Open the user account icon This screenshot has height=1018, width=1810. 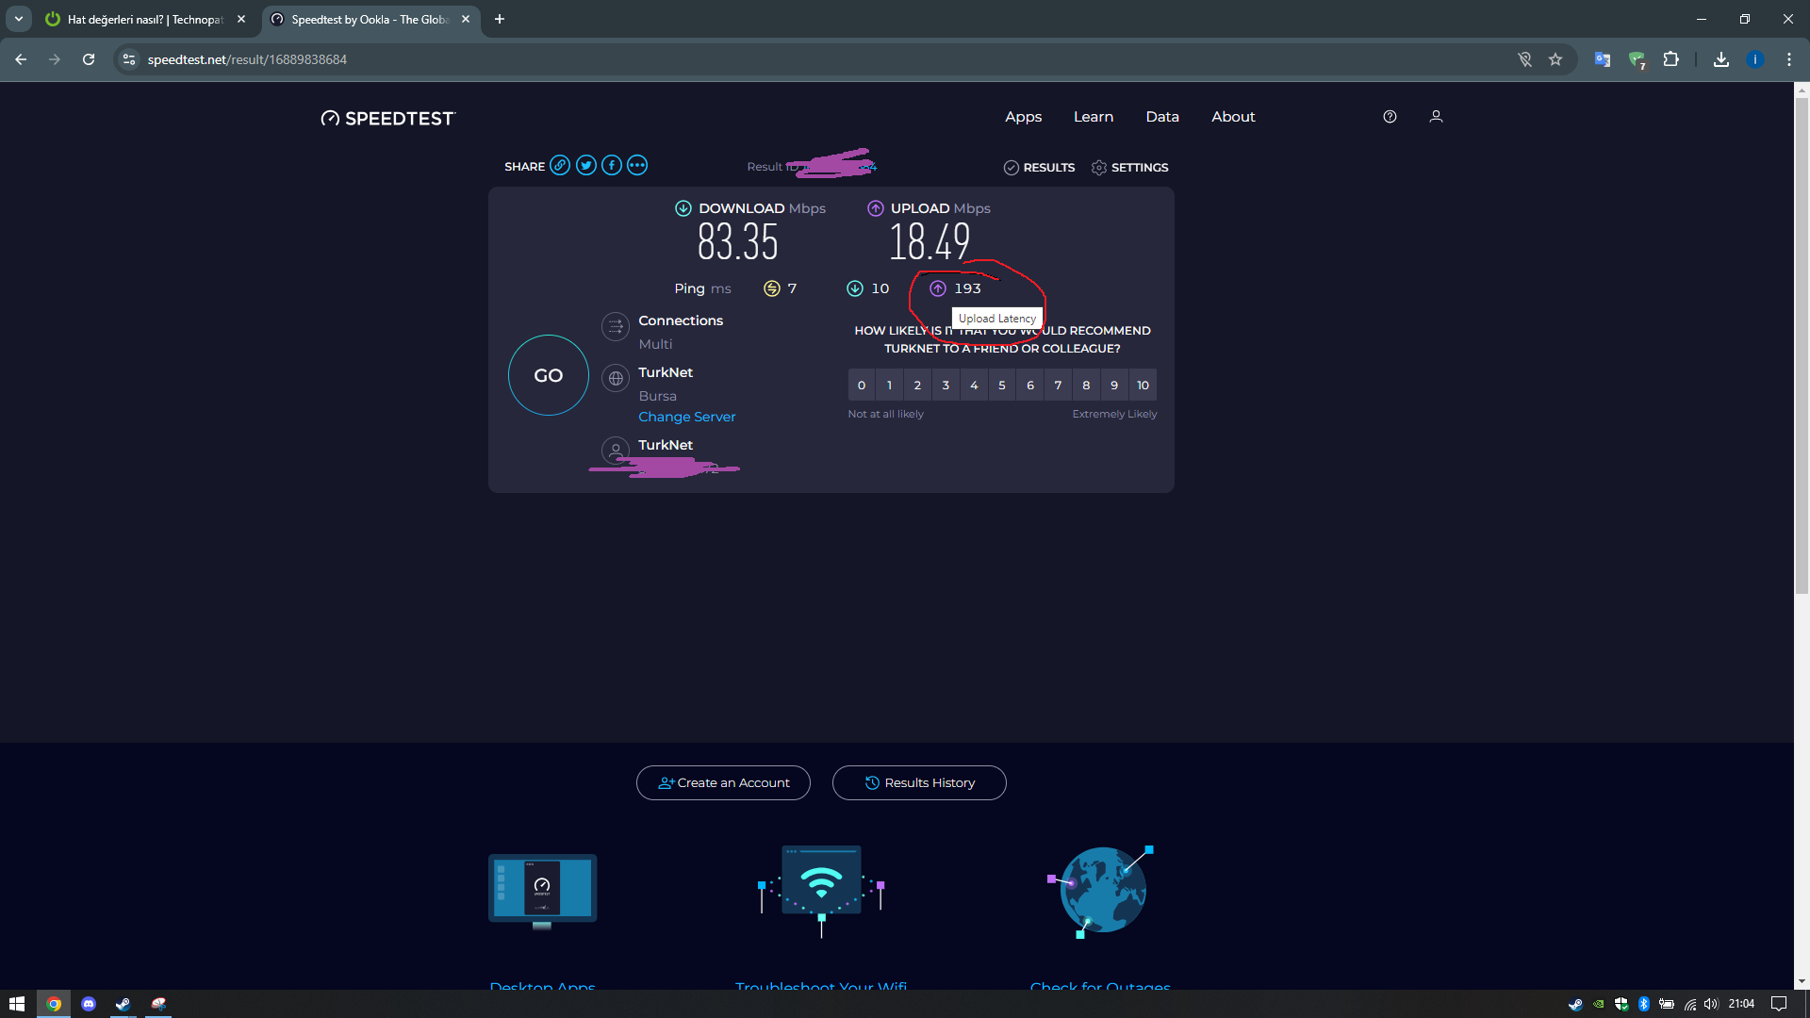click(1436, 117)
